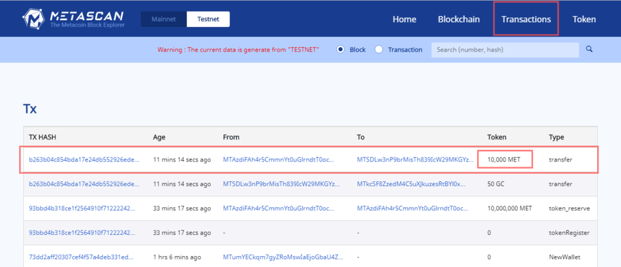Image resolution: width=621 pixels, height=267 pixels.
Task: Open the Transactions menu
Action: pyautogui.click(x=526, y=19)
